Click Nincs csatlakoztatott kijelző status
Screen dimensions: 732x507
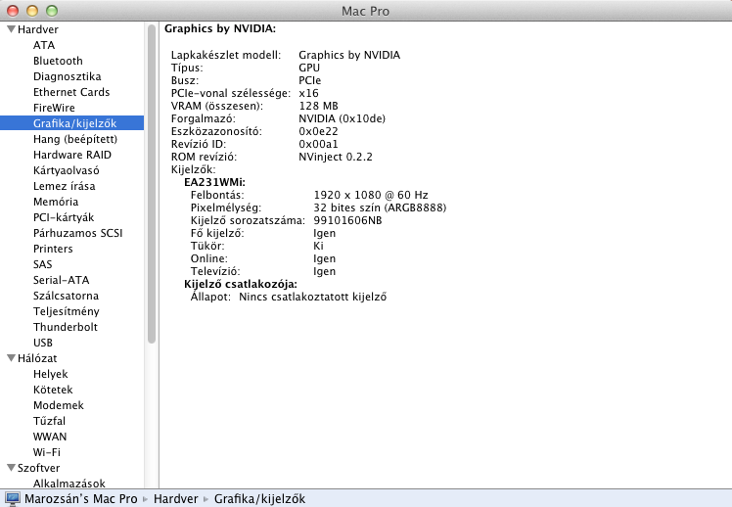[313, 297]
